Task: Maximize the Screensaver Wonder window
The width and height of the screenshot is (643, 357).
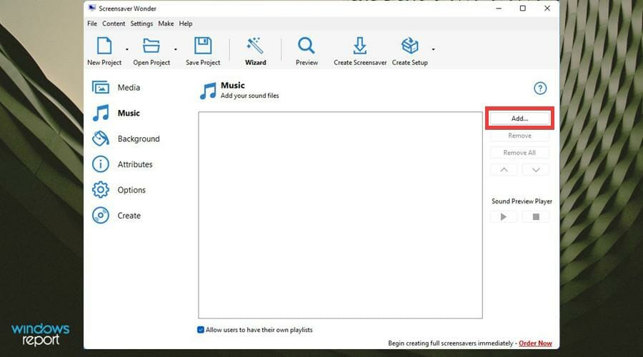Action: [523, 8]
